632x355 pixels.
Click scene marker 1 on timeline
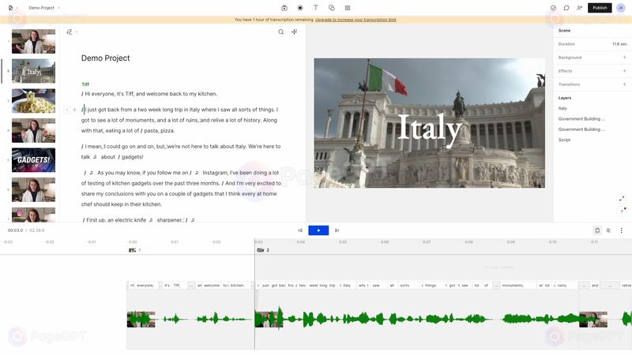click(x=134, y=250)
